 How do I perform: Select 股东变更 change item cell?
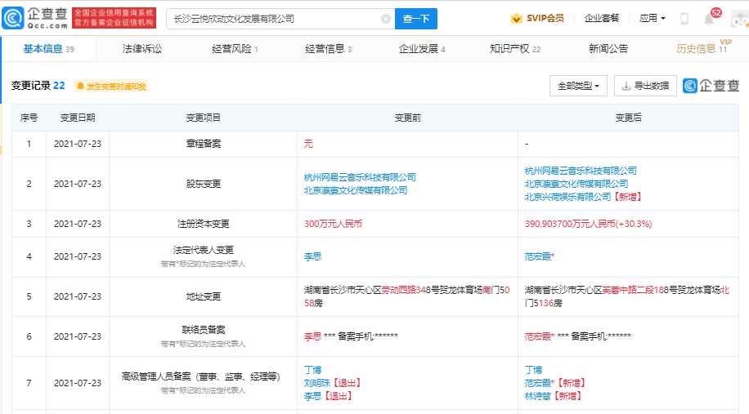[203, 184]
